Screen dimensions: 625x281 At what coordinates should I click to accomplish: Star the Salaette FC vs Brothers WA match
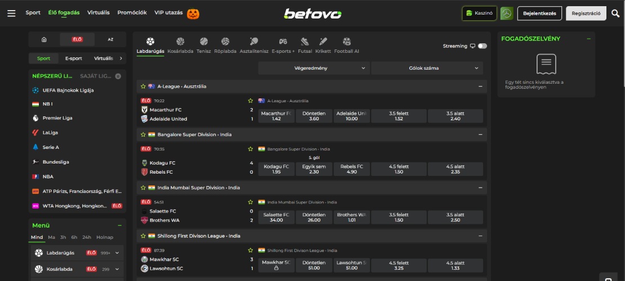(251, 202)
